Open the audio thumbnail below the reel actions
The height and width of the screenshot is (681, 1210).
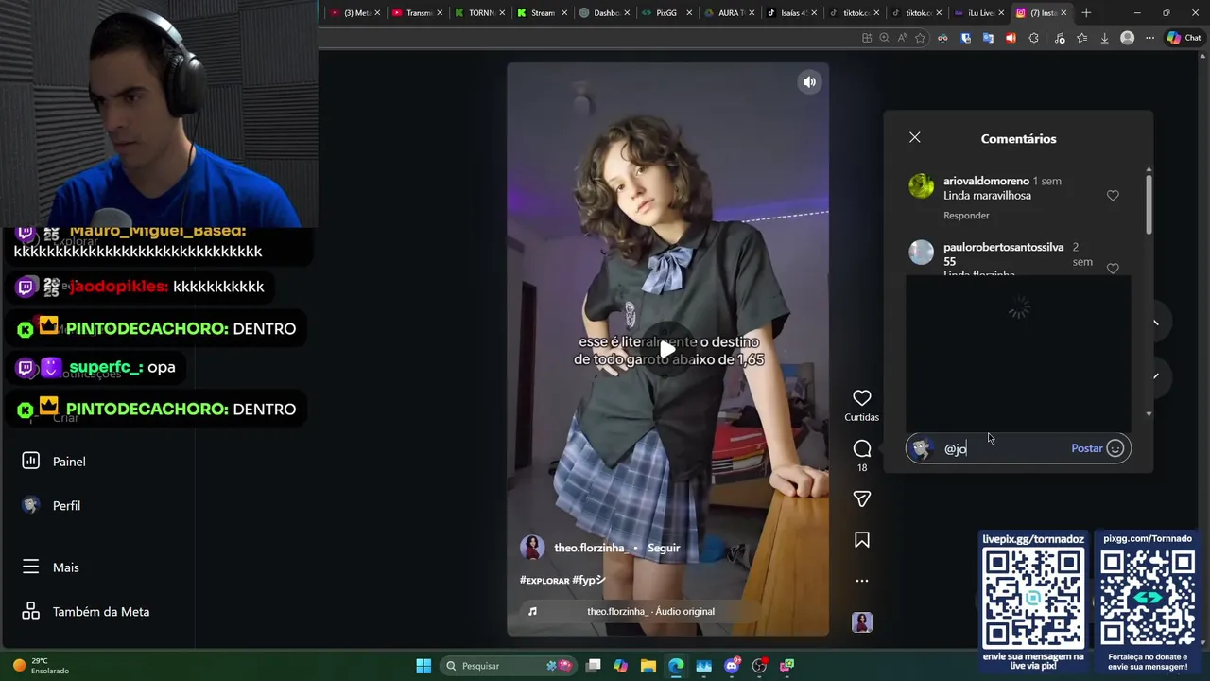(861, 622)
